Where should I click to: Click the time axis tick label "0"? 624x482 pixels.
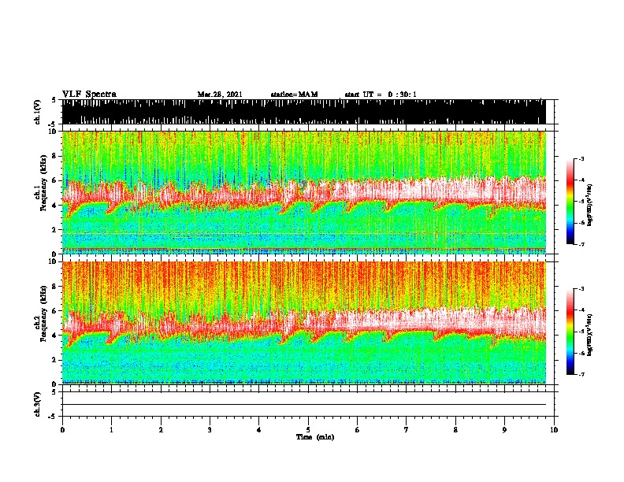62,430
